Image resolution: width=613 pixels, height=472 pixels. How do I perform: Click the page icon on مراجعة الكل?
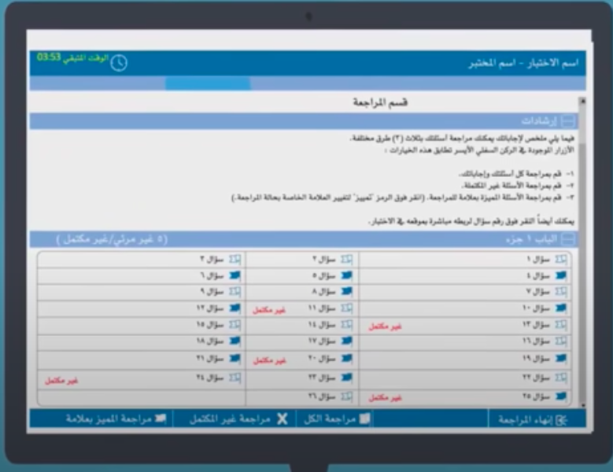tap(364, 419)
